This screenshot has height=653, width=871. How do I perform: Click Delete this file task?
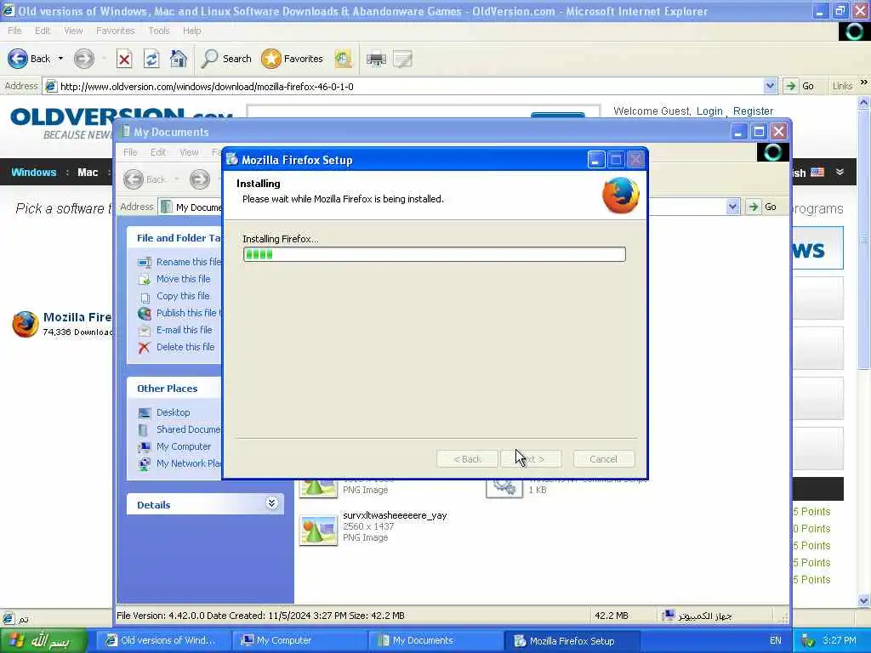176,347
